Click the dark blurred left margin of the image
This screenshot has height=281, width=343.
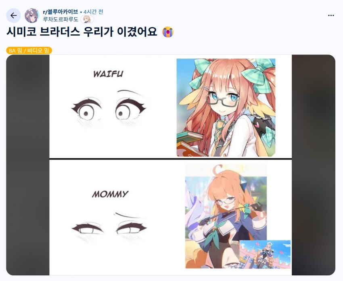point(28,165)
